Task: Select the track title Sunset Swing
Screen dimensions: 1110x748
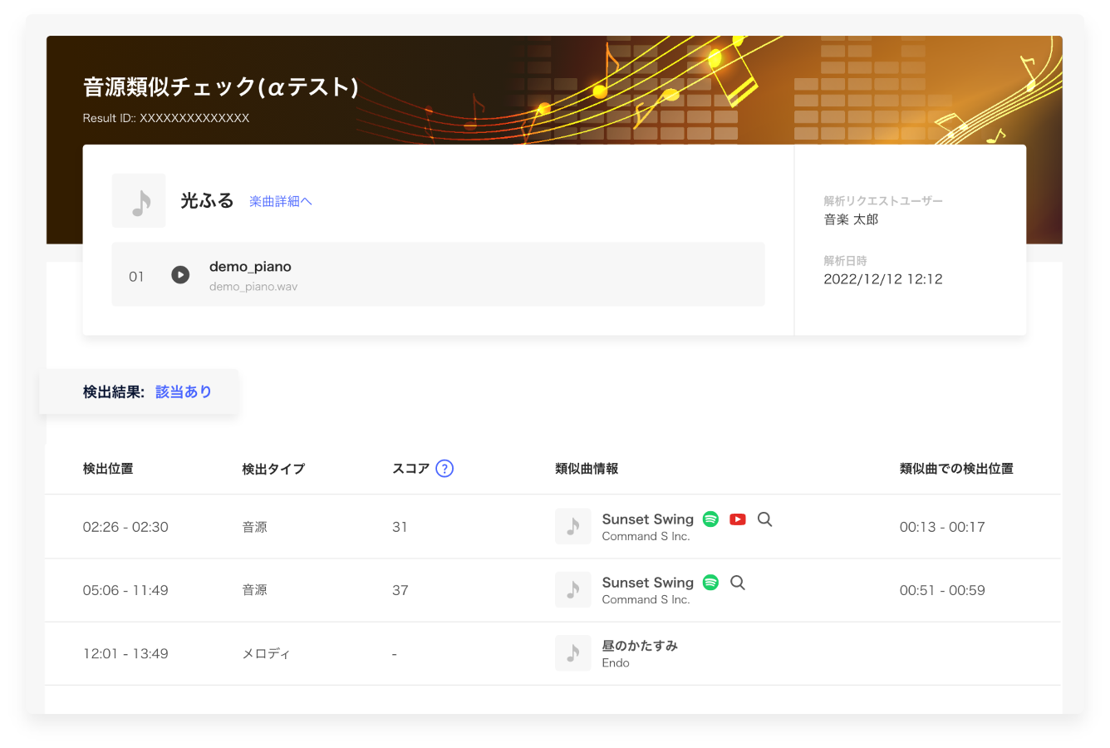Action: (648, 519)
